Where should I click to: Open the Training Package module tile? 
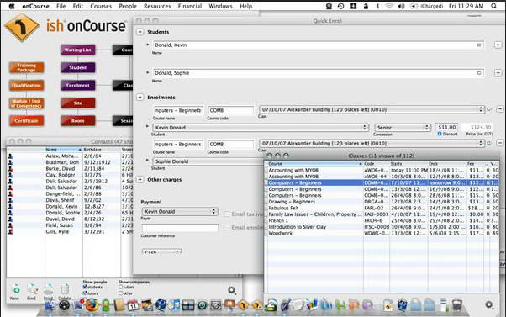pos(26,67)
